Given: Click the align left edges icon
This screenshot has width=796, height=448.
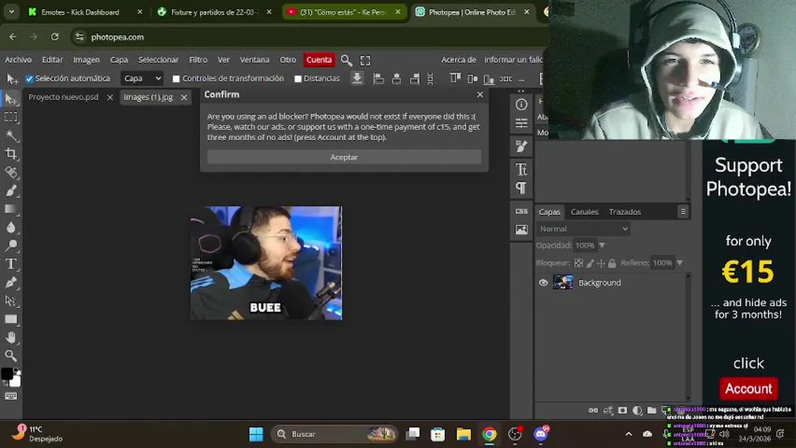Looking at the screenshot, I should coord(378,78).
